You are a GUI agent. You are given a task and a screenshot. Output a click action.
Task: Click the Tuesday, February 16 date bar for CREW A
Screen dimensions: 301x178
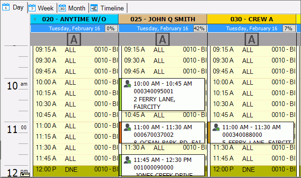coord(252,28)
